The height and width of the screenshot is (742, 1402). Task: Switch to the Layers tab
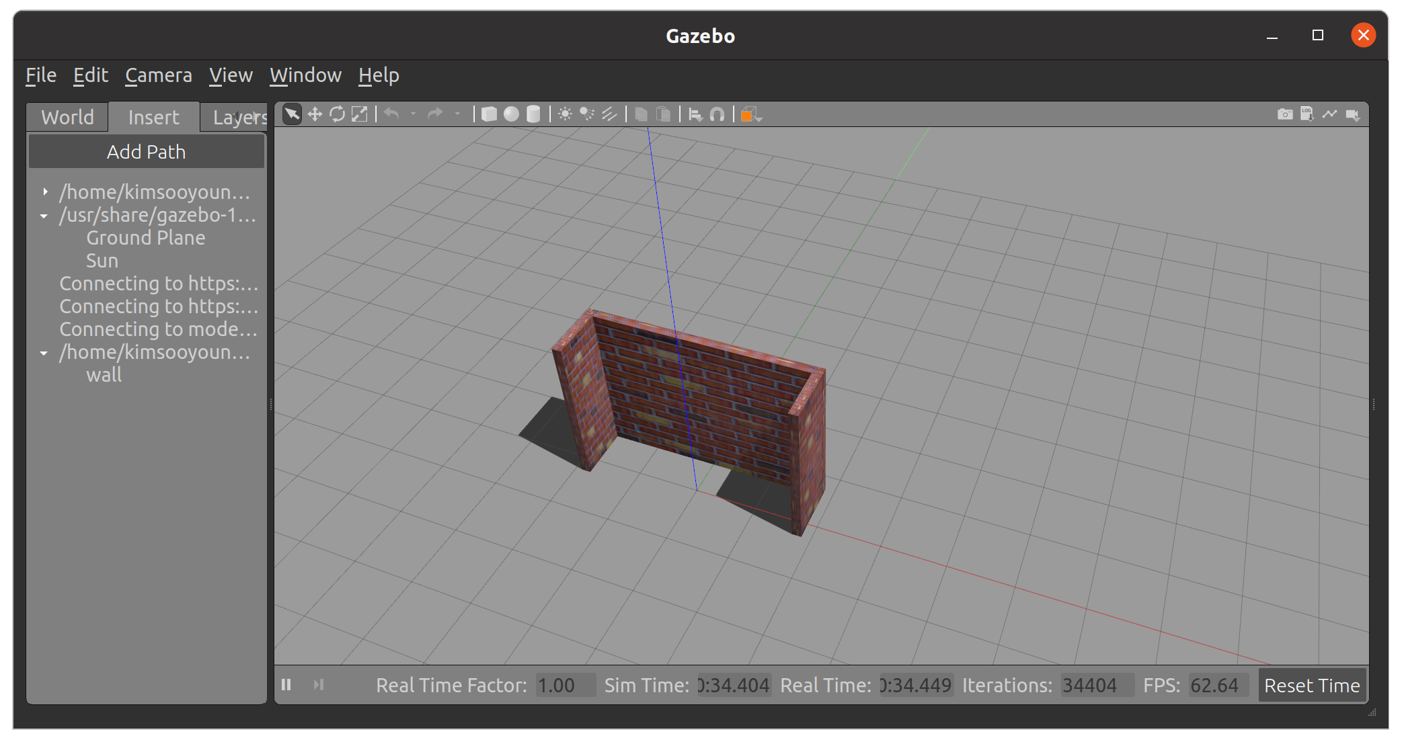235,117
